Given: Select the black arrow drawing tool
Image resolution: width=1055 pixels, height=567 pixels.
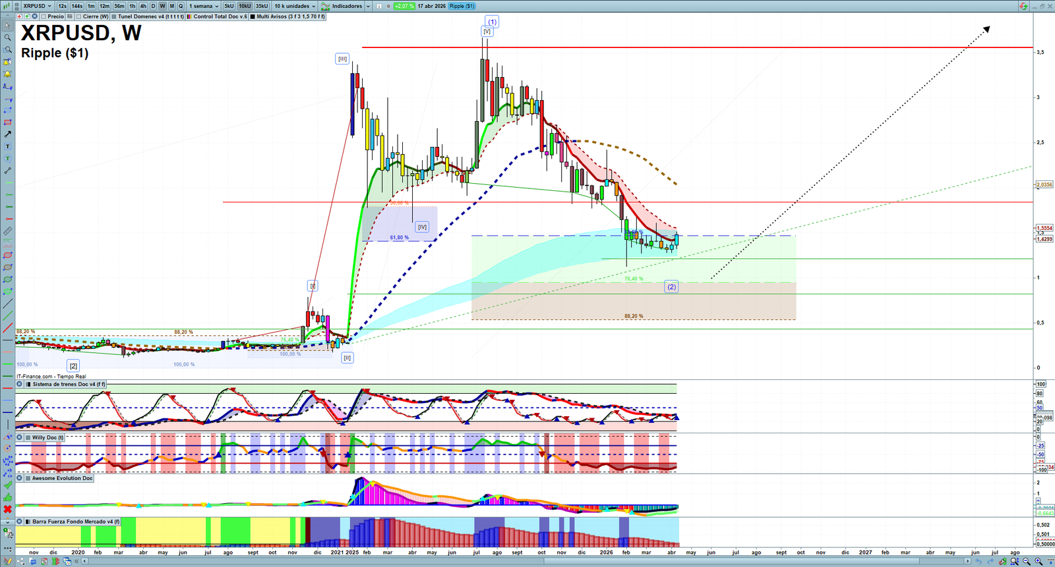Looking at the screenshot, I should pos(7,134).
